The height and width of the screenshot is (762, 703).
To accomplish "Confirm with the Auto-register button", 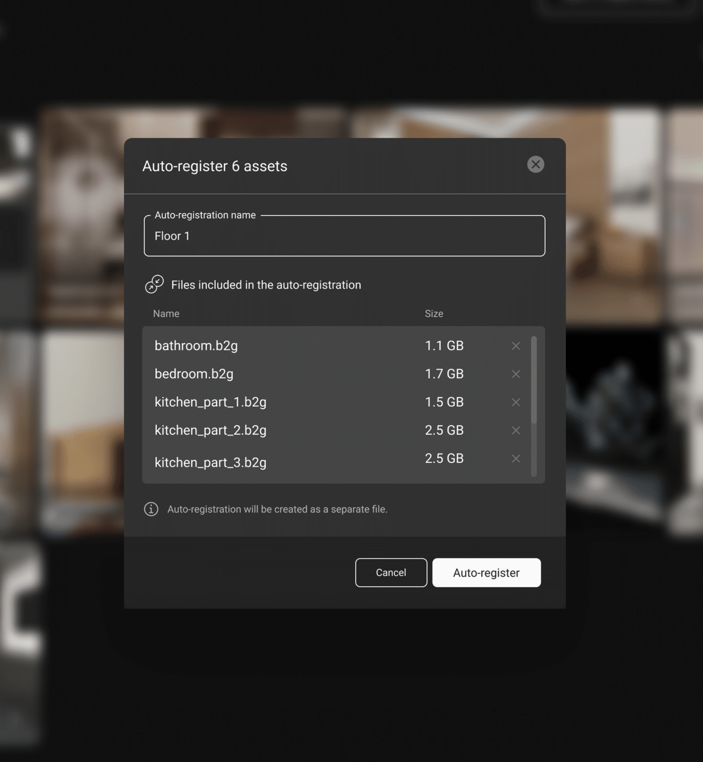I will tap(486, 572).
